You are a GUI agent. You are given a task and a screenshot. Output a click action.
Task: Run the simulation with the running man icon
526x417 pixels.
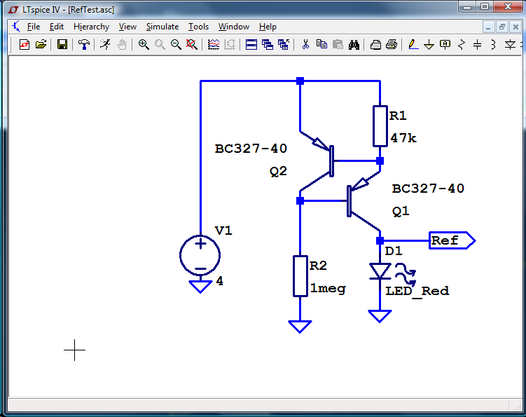tap(105, 44)
